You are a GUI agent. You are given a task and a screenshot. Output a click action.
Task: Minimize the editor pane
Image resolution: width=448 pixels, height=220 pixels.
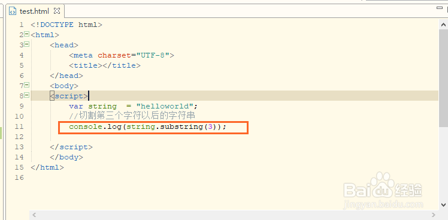[x=440, y=8]
